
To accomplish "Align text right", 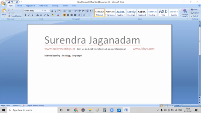I will 71,15.
